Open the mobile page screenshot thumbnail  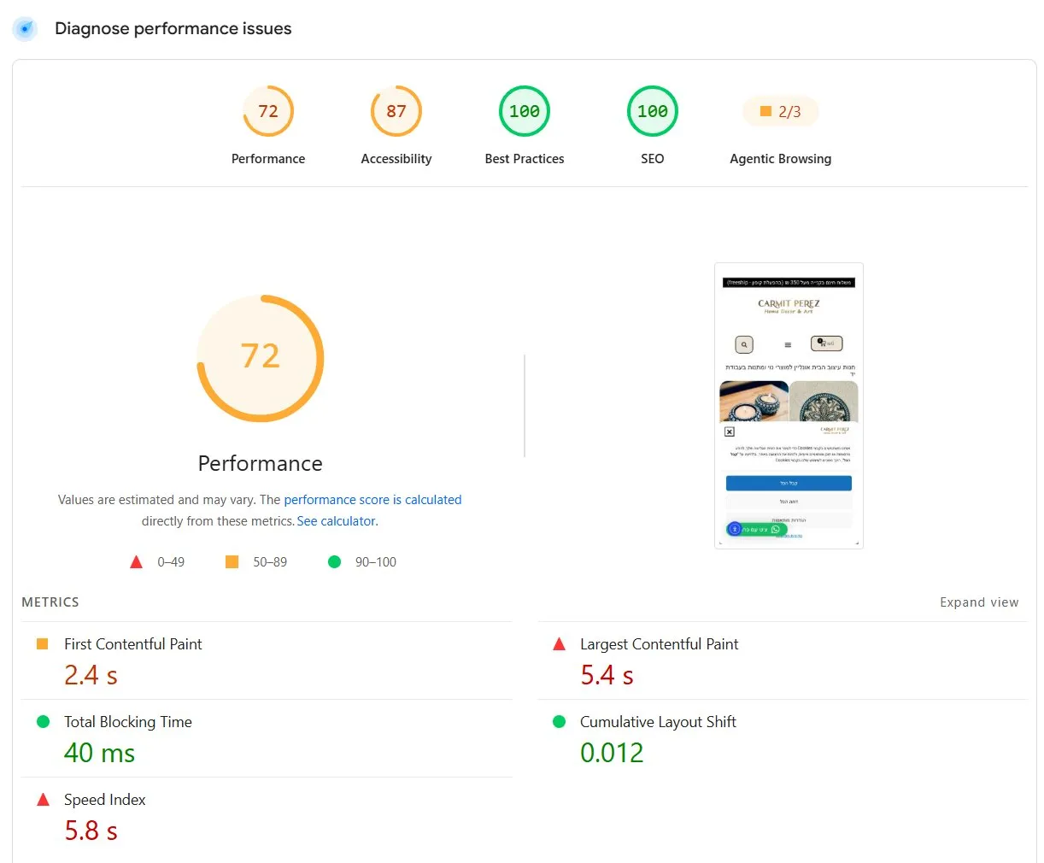789,406
